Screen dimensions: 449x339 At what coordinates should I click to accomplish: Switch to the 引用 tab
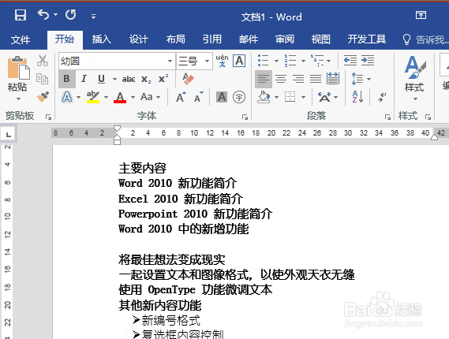(x=212, y=39)
